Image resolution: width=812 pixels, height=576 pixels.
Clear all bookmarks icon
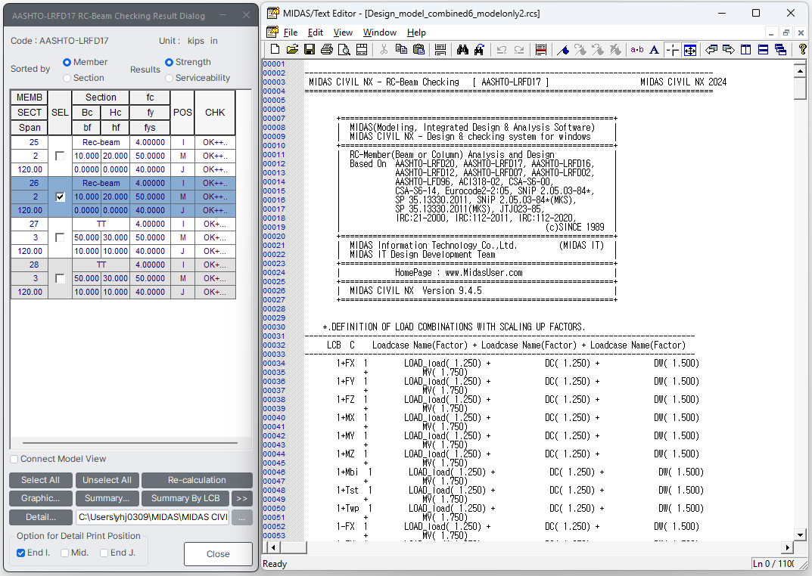click(x=615, y=50)
